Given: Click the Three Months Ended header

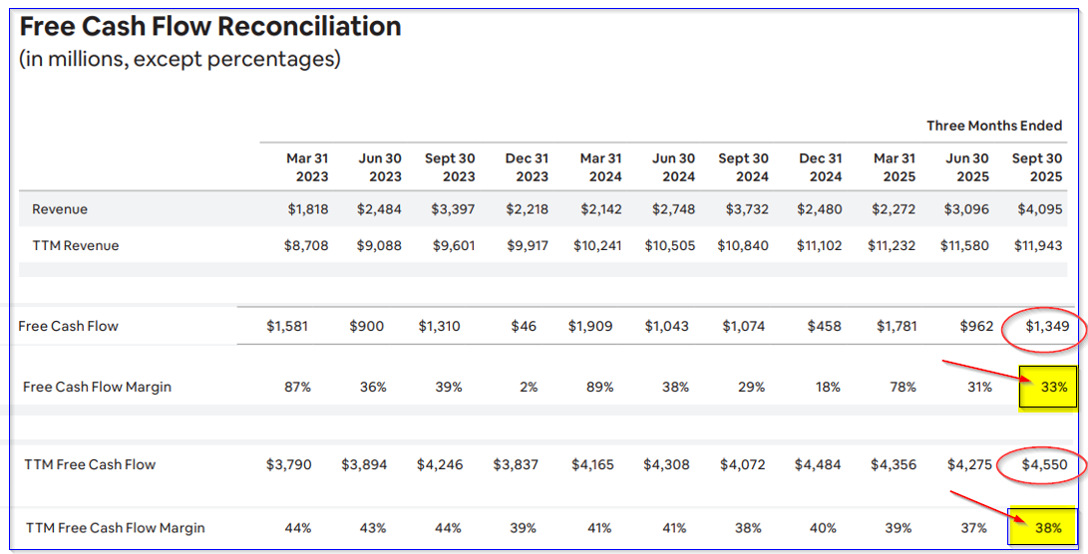Looking at the screenshot, I should 994,126.
